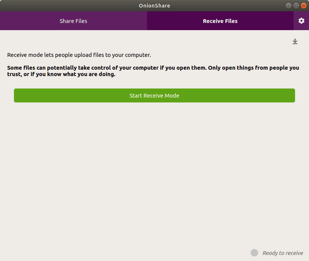Click the receive-files arrow icon below the gear
Viewport: 309px width, 261px height.
295,41
